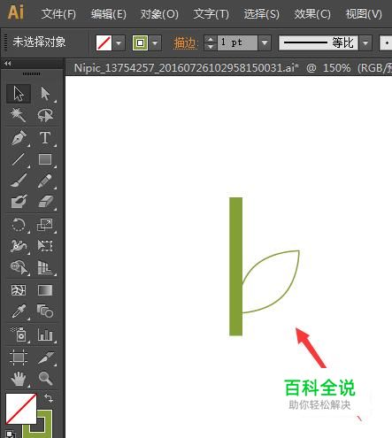Select the Slice tool
Image resolution: width=392 pixels, height=438 pixels.
click(45, 357)
